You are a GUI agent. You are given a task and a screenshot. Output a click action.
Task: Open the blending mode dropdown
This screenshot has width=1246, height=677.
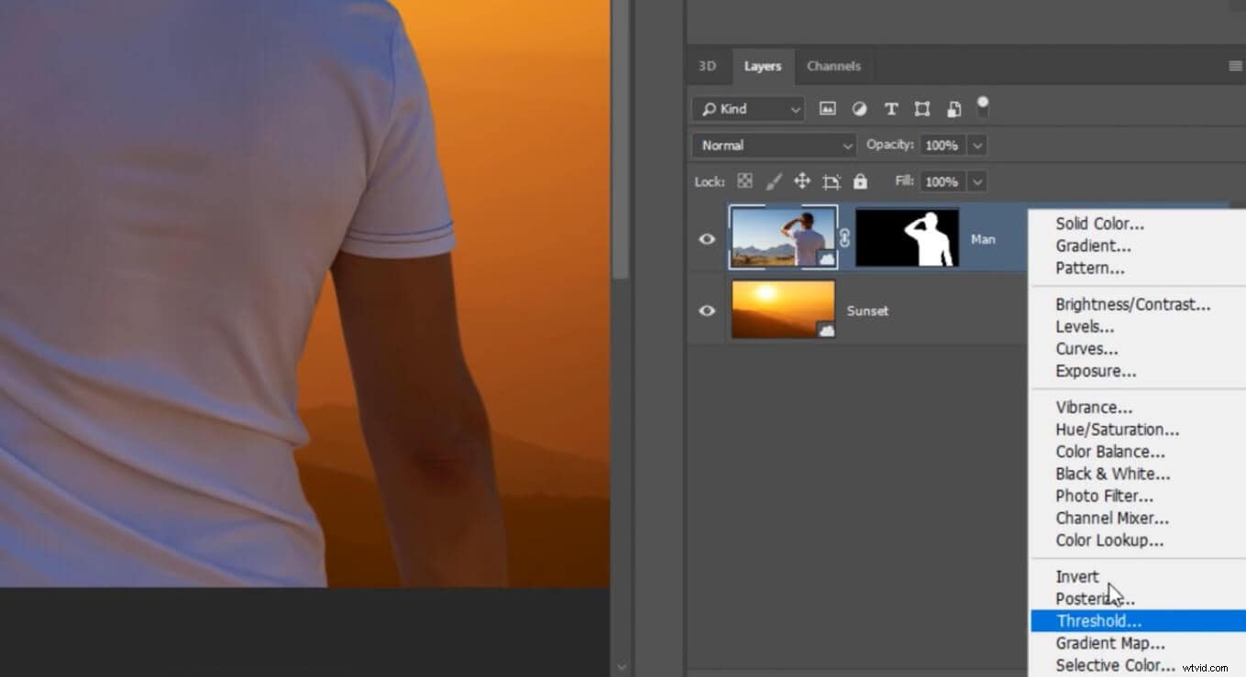773,145
